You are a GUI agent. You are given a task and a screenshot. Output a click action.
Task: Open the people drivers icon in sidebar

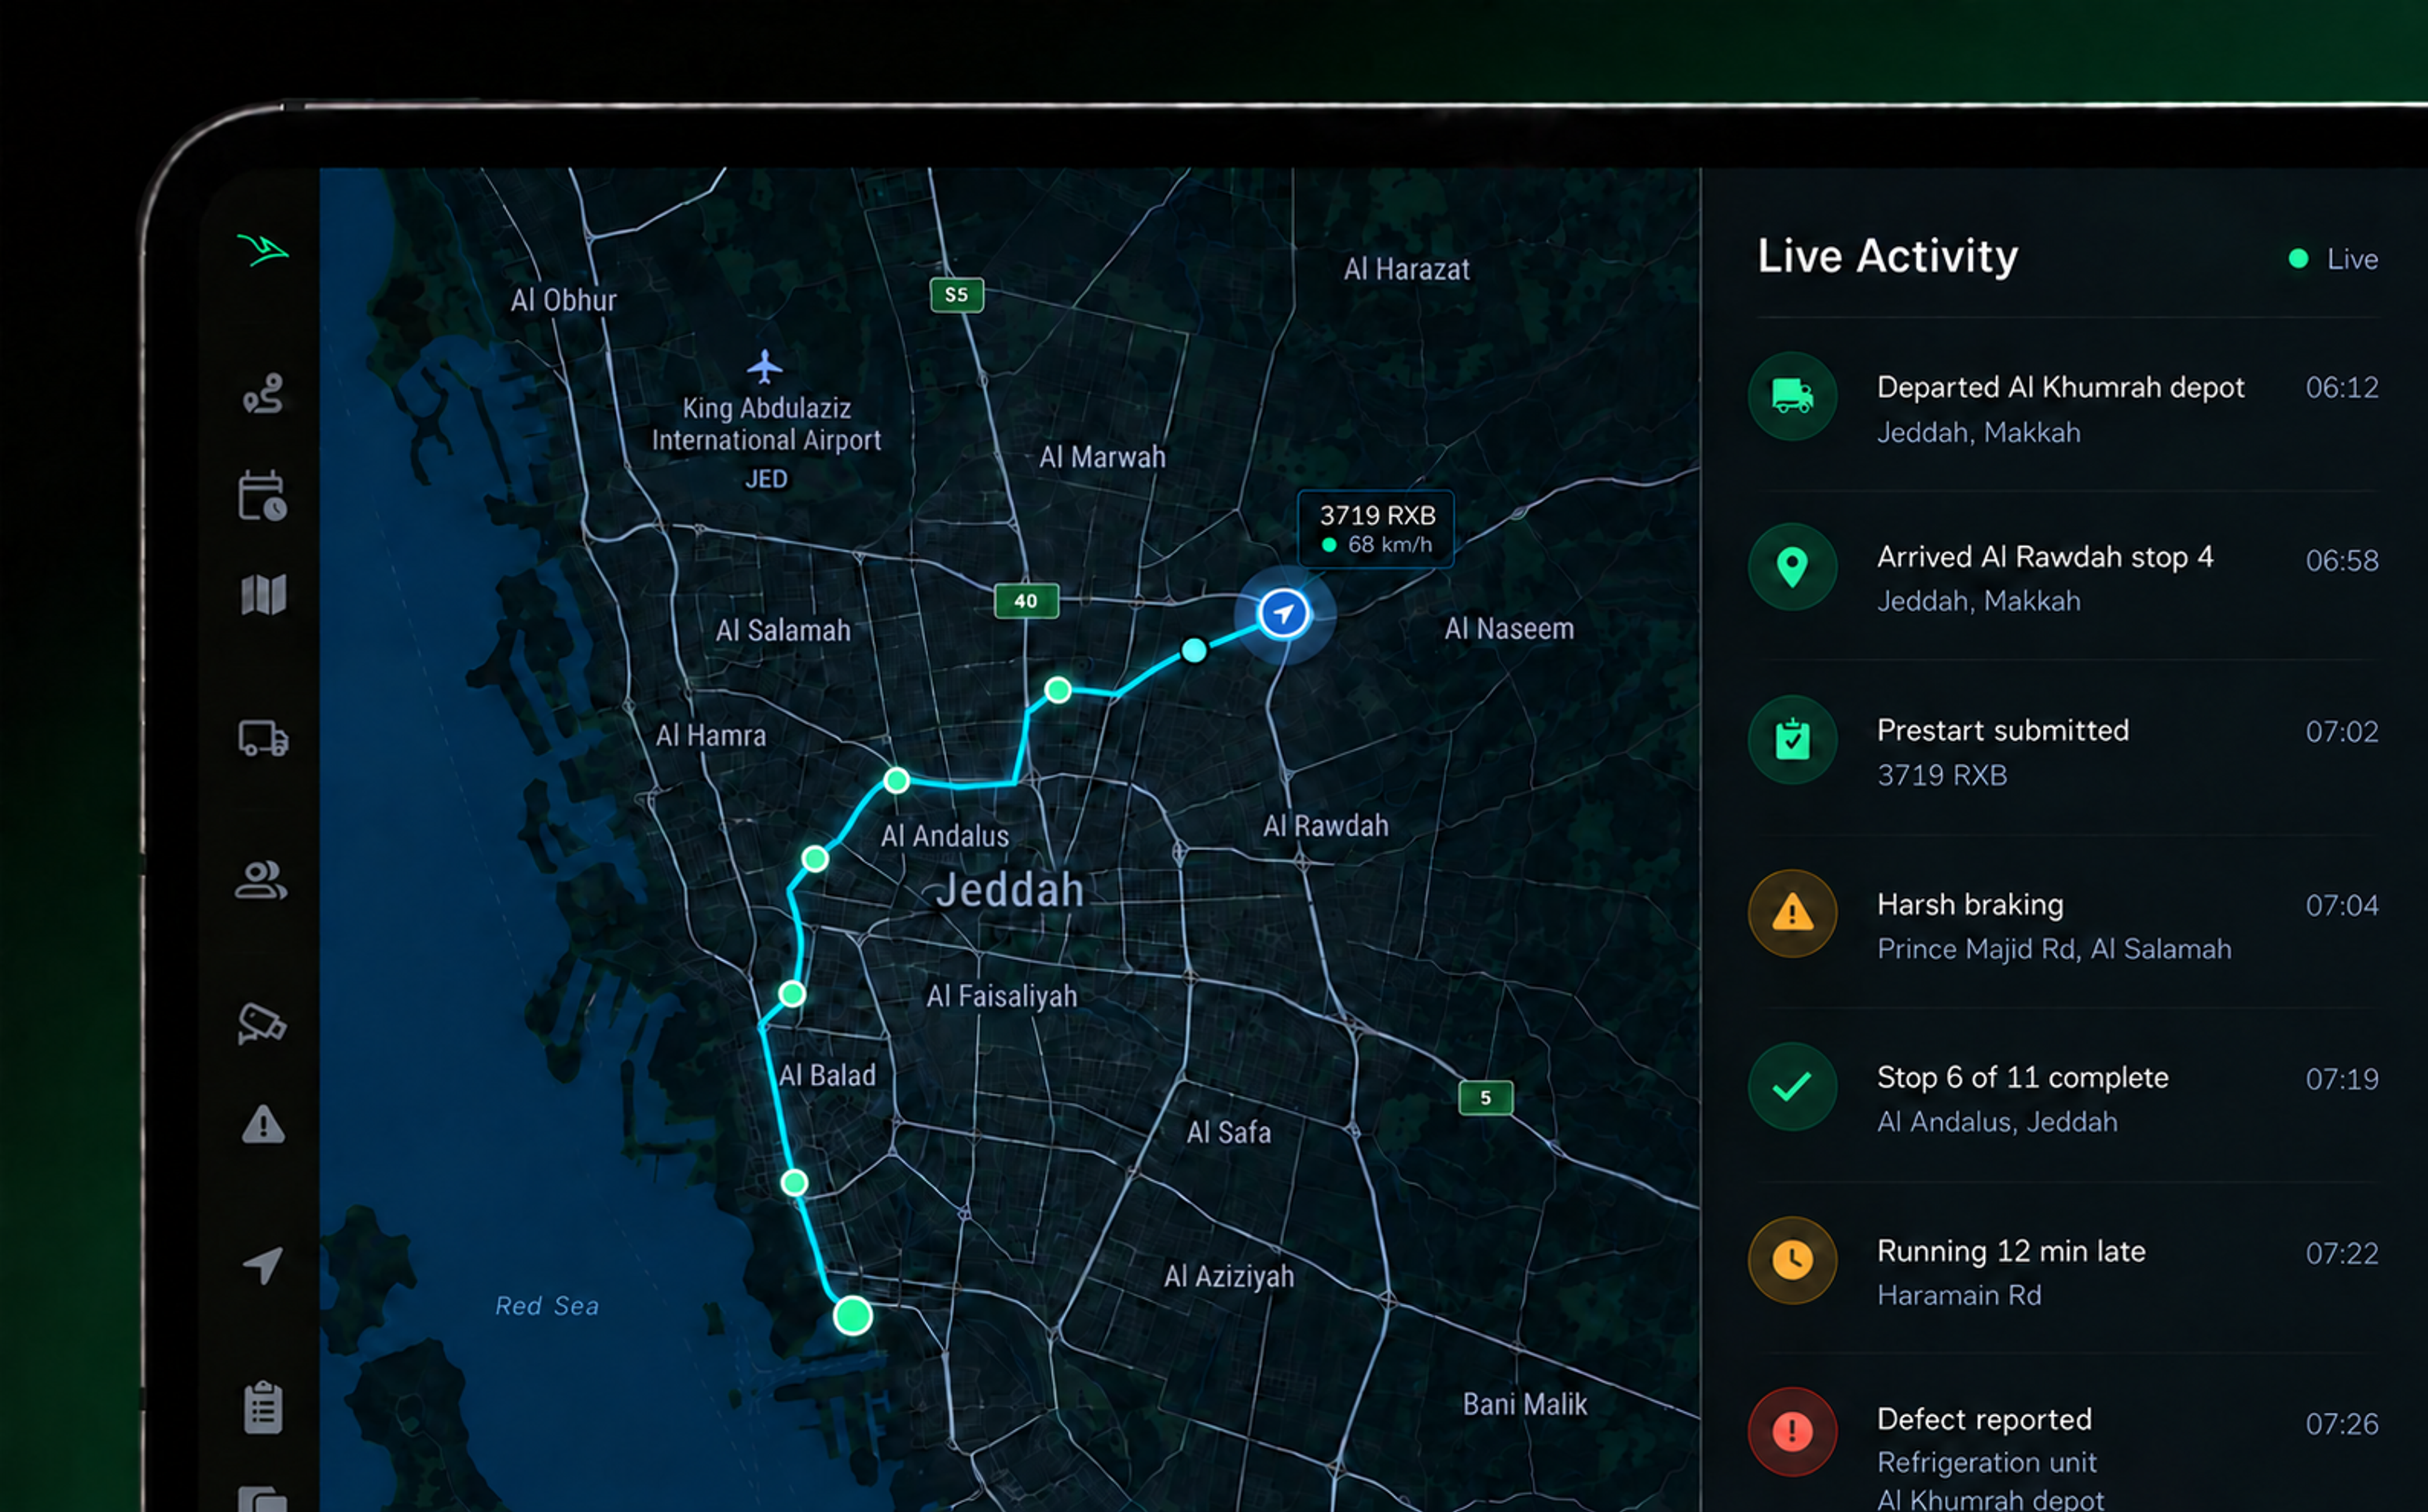coord(262,880)
